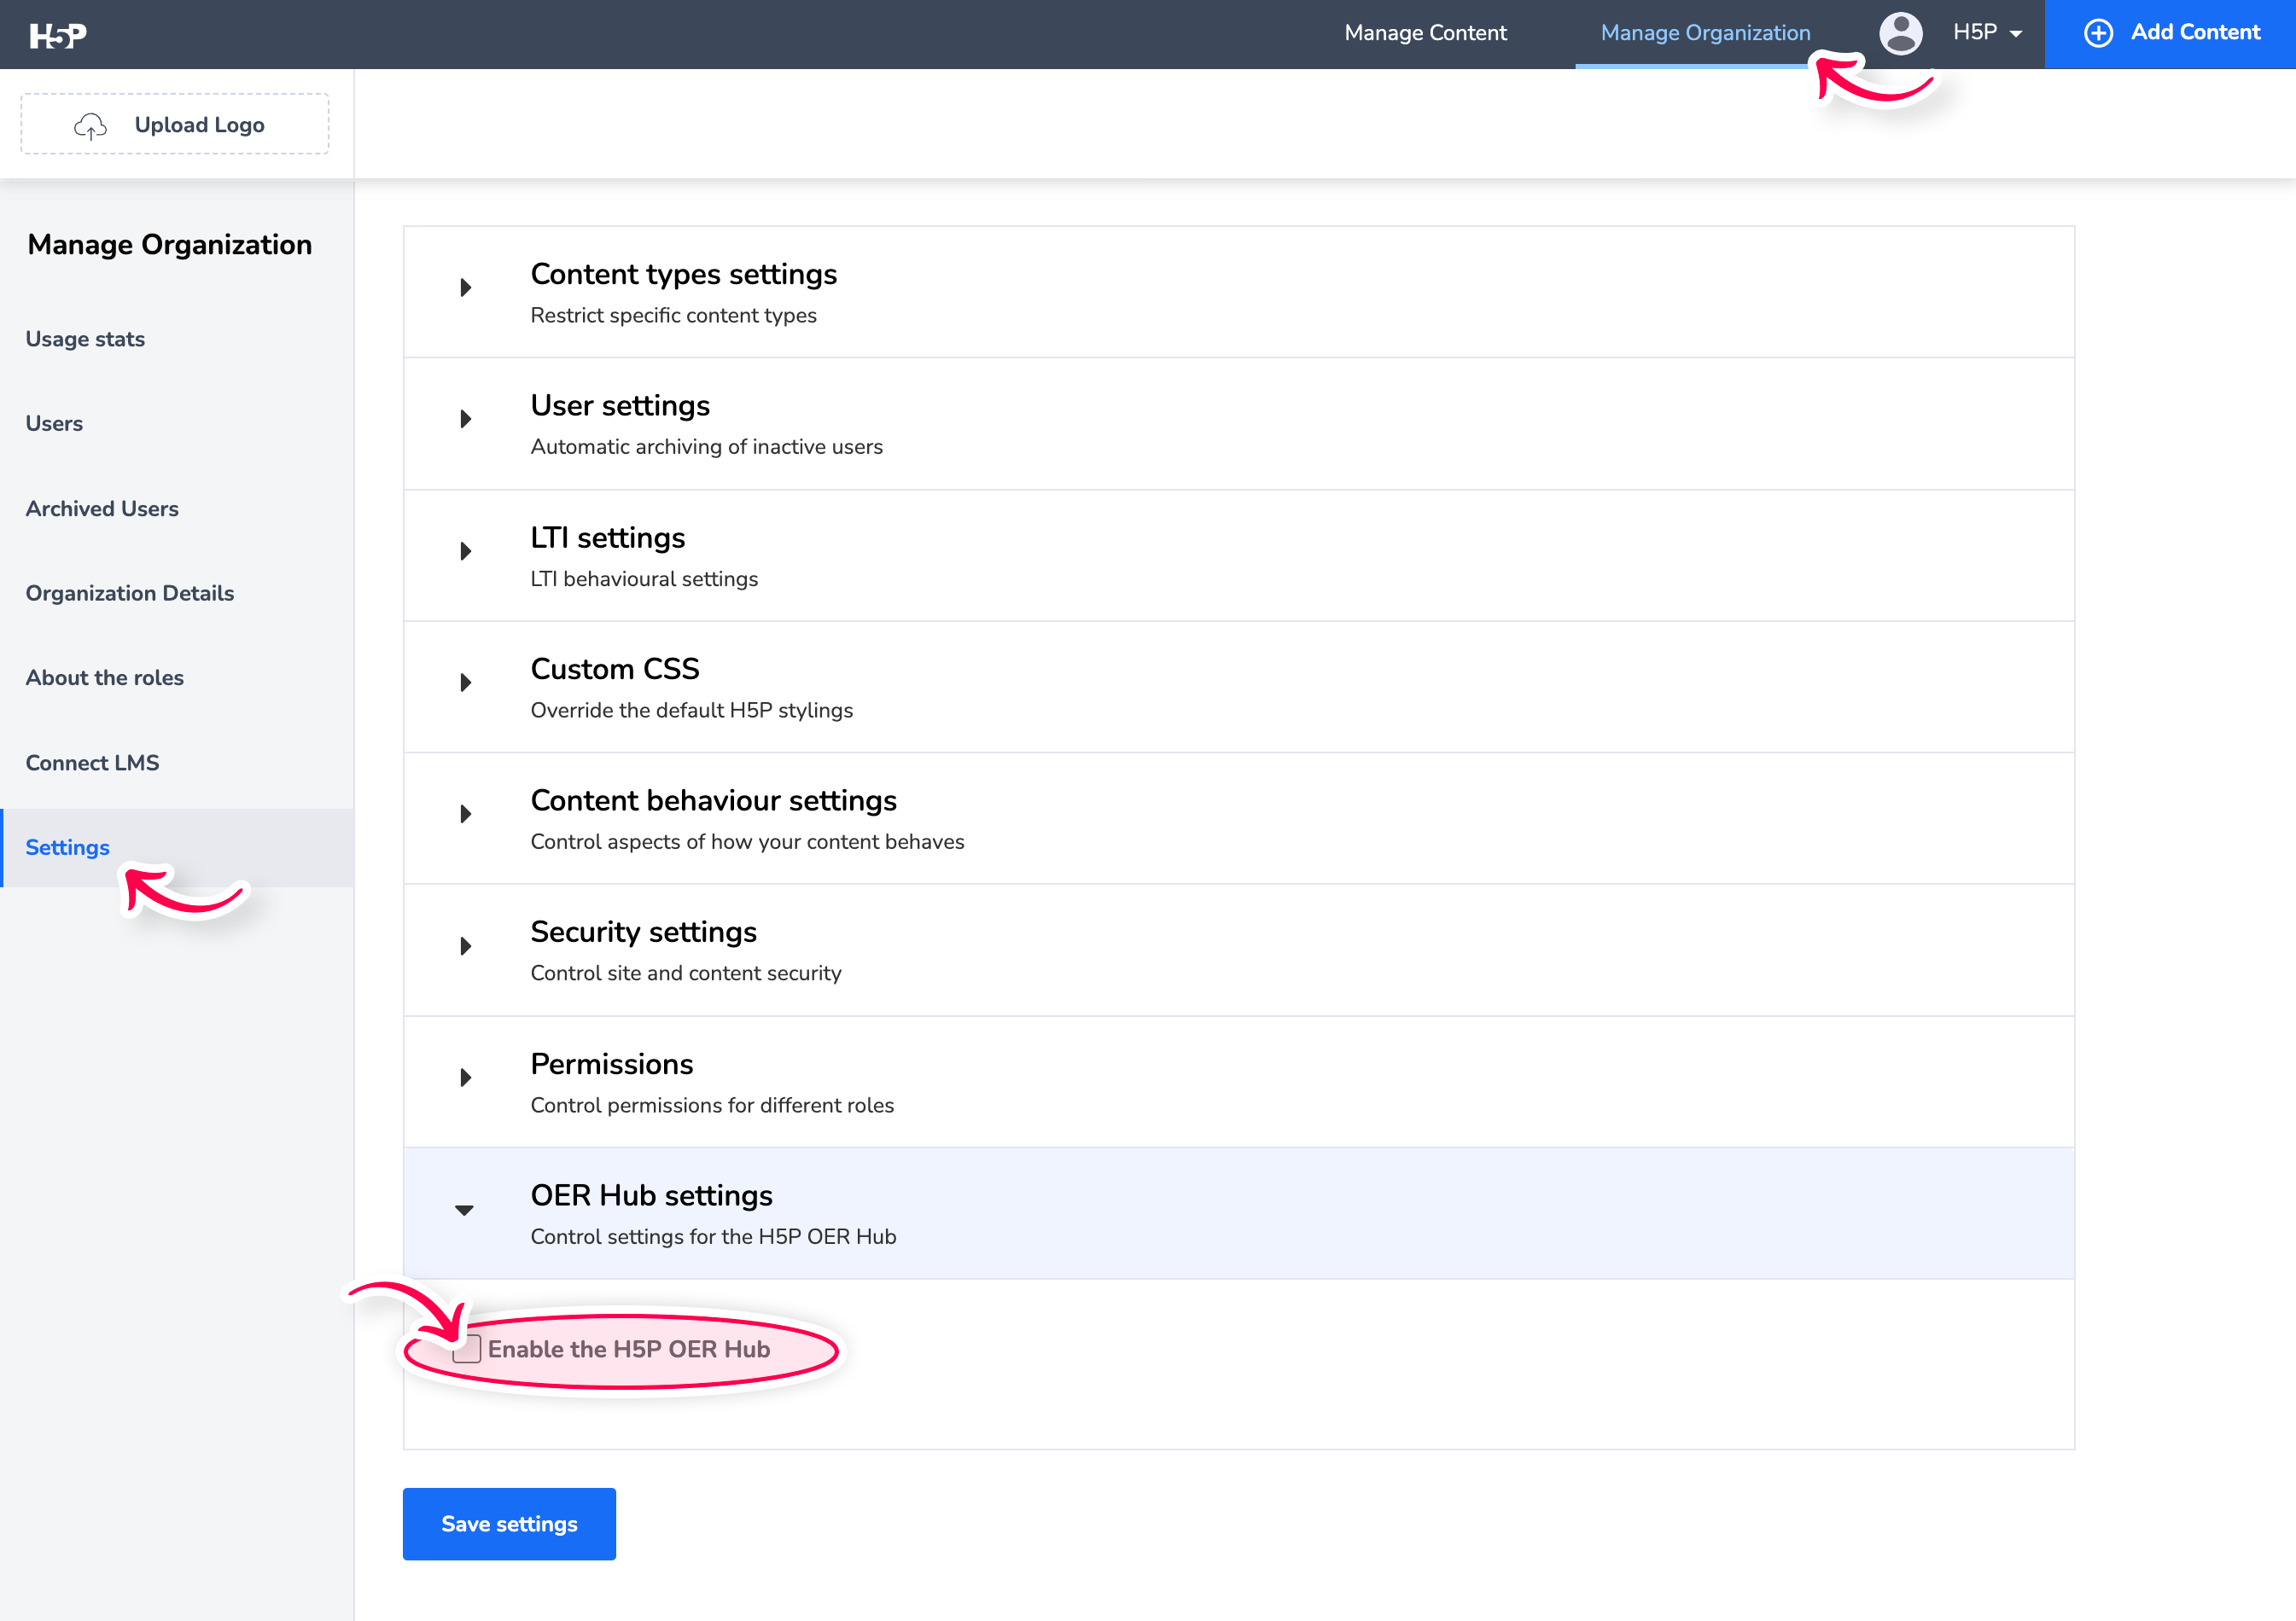
Task: Click the plus icon in Add Content
Action: [x=2097, y=33]
